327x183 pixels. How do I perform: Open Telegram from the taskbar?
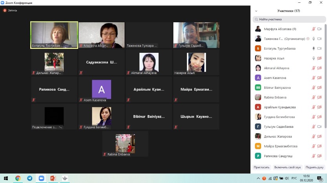tap(29, 178)
